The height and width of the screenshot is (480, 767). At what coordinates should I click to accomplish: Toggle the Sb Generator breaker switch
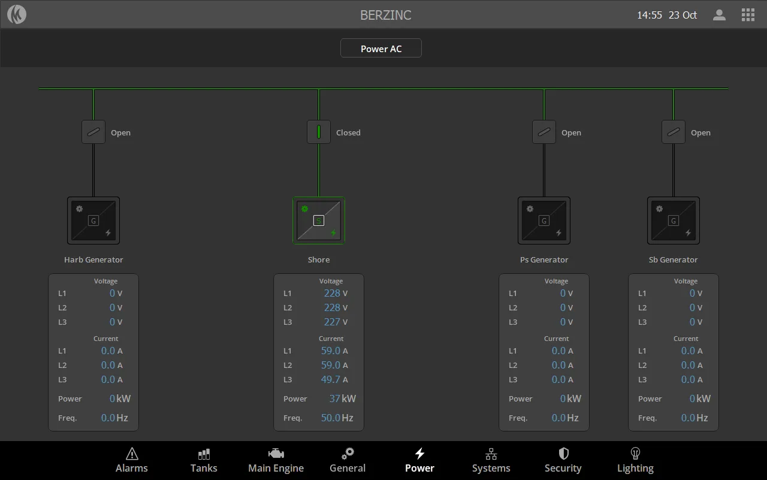674,132
